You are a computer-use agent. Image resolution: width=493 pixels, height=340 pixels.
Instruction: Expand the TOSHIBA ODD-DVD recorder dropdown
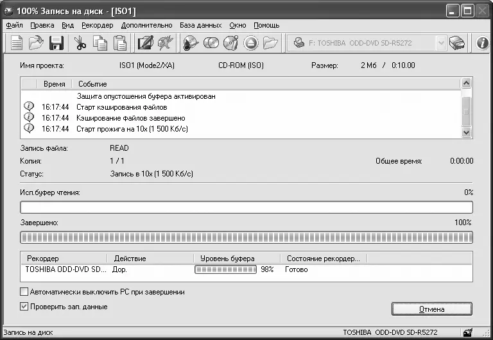point(440,43)
